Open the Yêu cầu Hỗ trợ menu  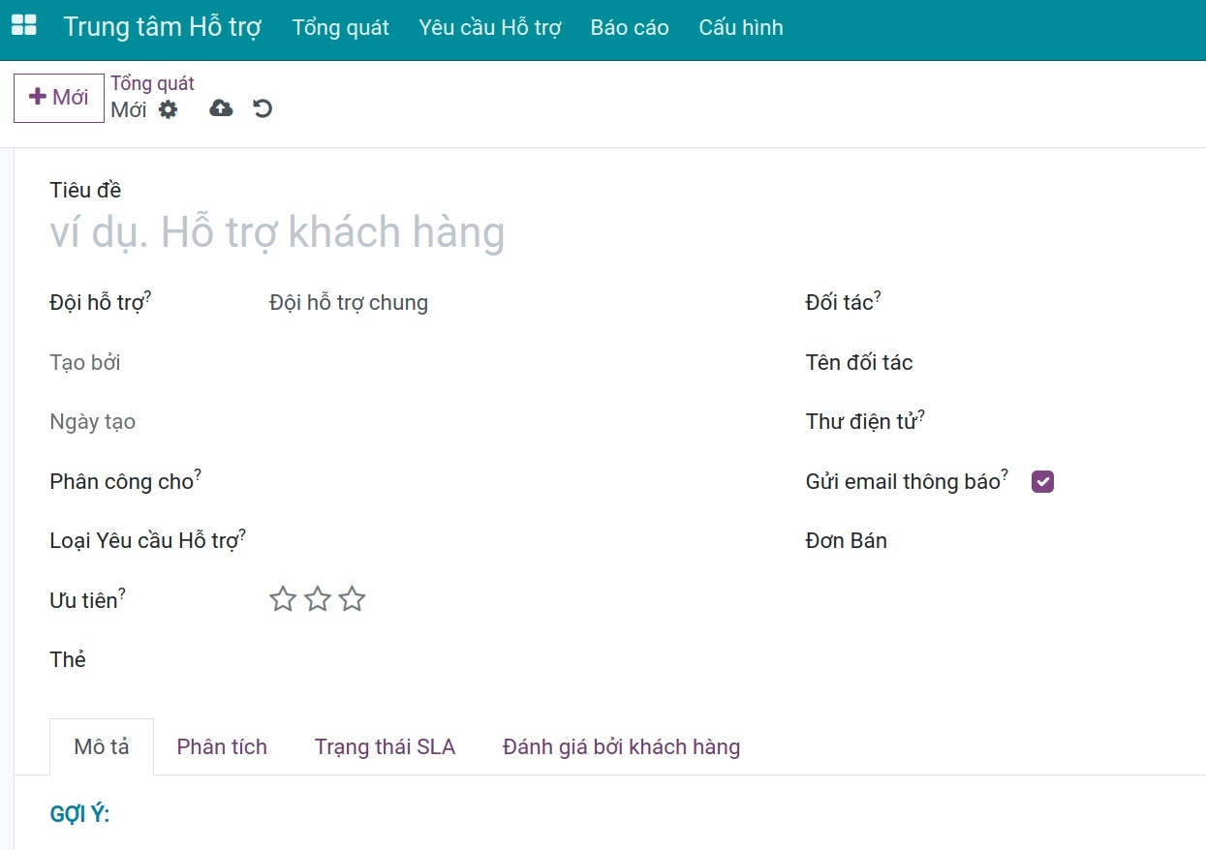click(x=490, y=27)
